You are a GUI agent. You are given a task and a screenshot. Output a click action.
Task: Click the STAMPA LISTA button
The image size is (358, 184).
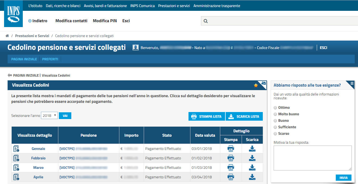[x=207, y=116]
